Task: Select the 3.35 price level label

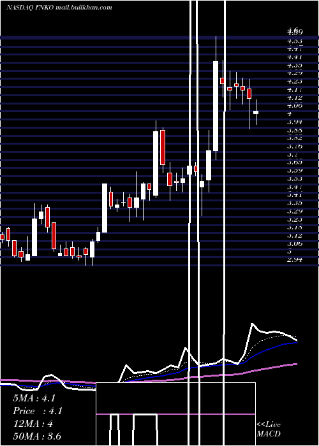Action: tap(295, 203)
